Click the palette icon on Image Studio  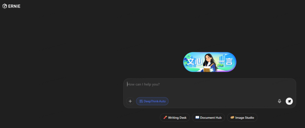tap(232, 118)
